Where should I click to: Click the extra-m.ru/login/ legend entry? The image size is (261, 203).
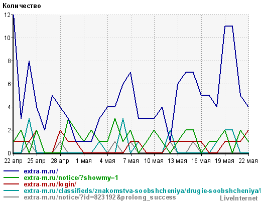click(x=50, y=184)
